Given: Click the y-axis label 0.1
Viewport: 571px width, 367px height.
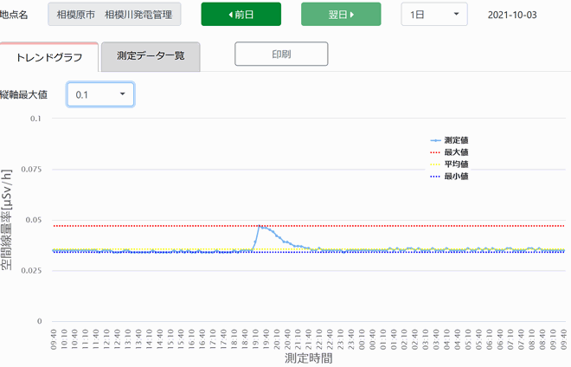Looking at the screenshot, I should 35,119.
